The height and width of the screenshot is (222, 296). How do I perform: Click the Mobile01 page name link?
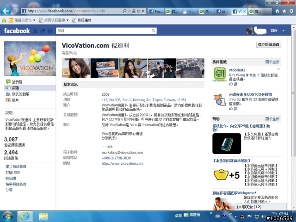pyautogui.click(x=237, y=70)
